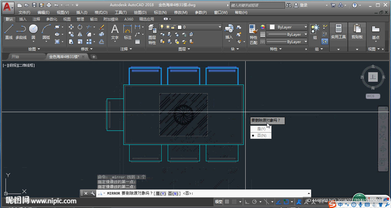Screen dimensions: 391x208
Task: Click Match Properties (特性匹配) icon
Action: (254, 34)
